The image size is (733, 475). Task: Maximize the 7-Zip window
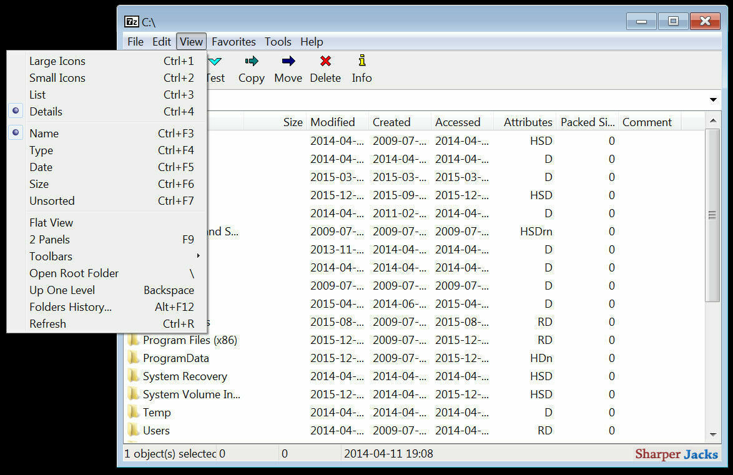coord(673,21)
